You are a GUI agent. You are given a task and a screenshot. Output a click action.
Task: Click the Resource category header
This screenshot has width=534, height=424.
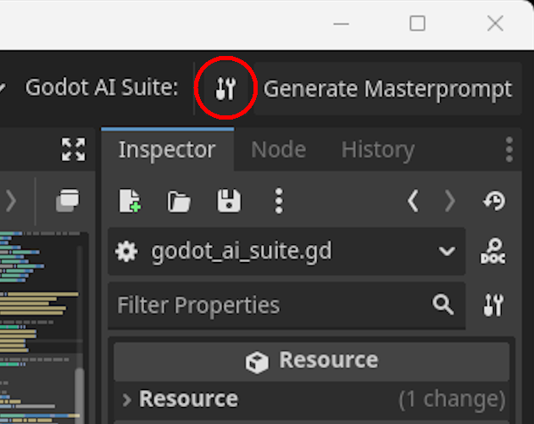click(312, 360)
